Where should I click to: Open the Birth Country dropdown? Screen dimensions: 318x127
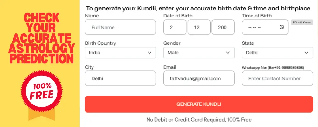tap(120, 53)
